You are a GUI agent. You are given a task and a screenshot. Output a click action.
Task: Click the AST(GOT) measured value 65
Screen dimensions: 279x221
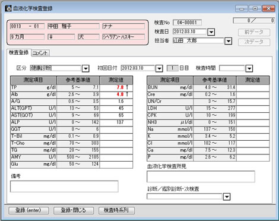(x=116, y=115)
